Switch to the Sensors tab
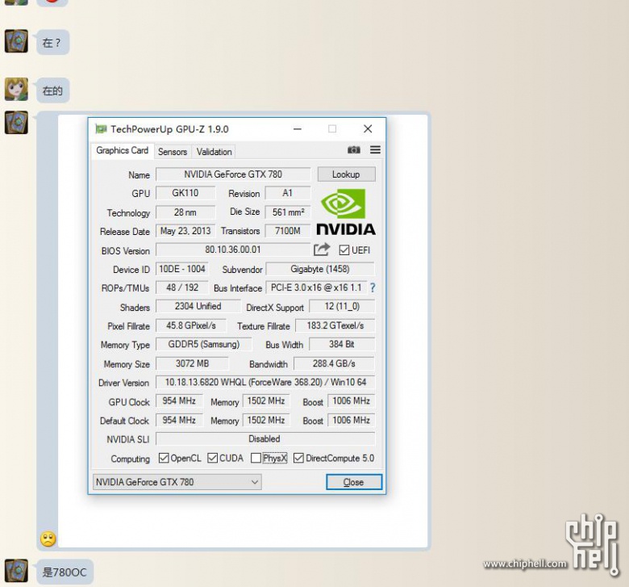The height and width of the screenshot is (587, 629). [x=173, y=152]
